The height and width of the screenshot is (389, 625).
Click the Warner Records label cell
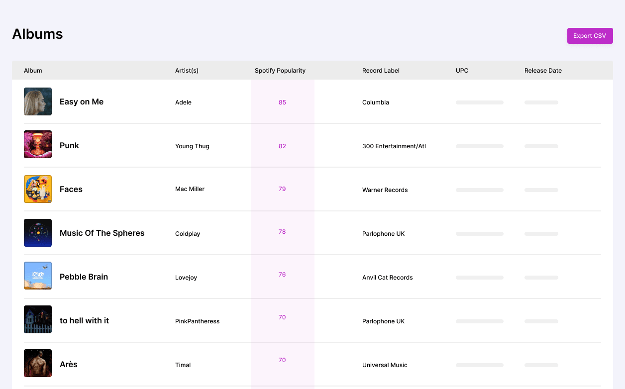pos(385,190)
